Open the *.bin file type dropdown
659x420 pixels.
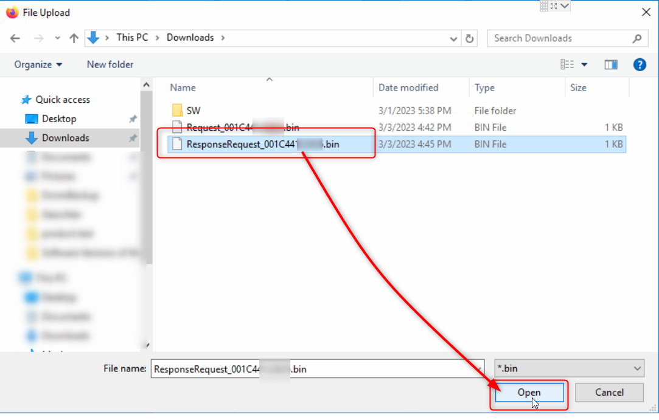pyautogui.click(x=569, y=369)
